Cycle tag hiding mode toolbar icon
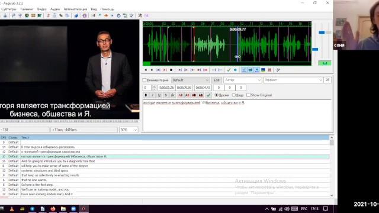Viewport: 379px width, 213px height. point(146,15)
